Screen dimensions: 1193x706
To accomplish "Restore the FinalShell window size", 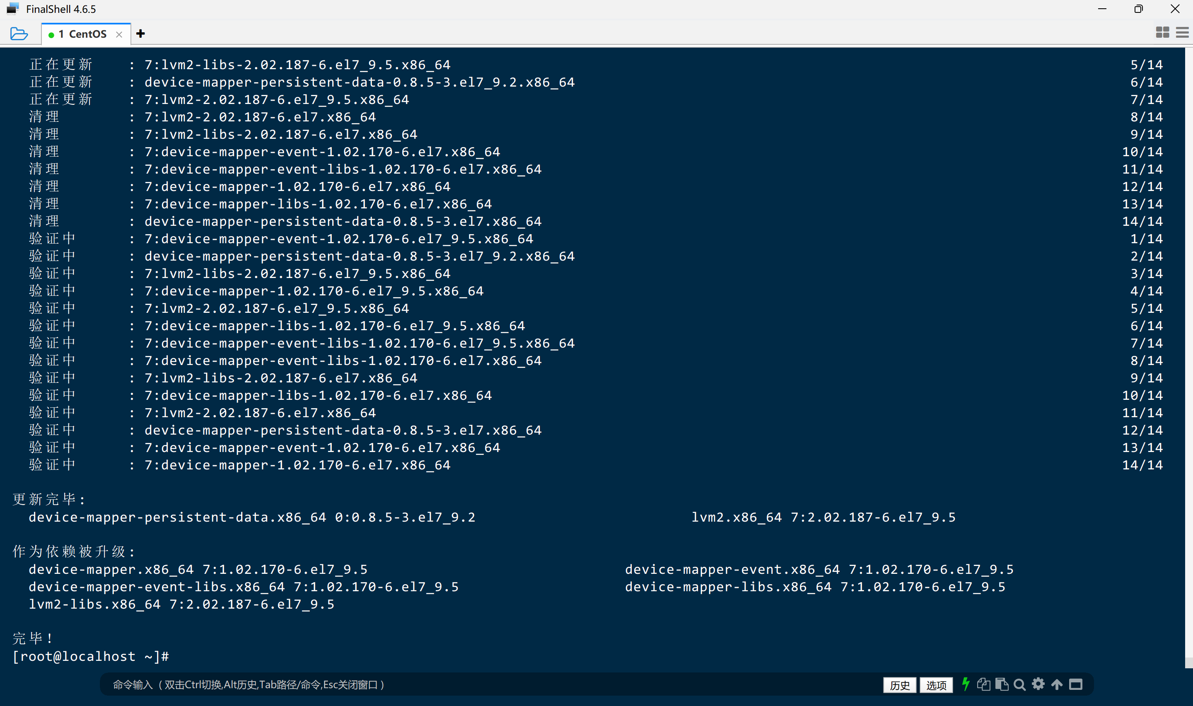I will [x=1138, y=9].
